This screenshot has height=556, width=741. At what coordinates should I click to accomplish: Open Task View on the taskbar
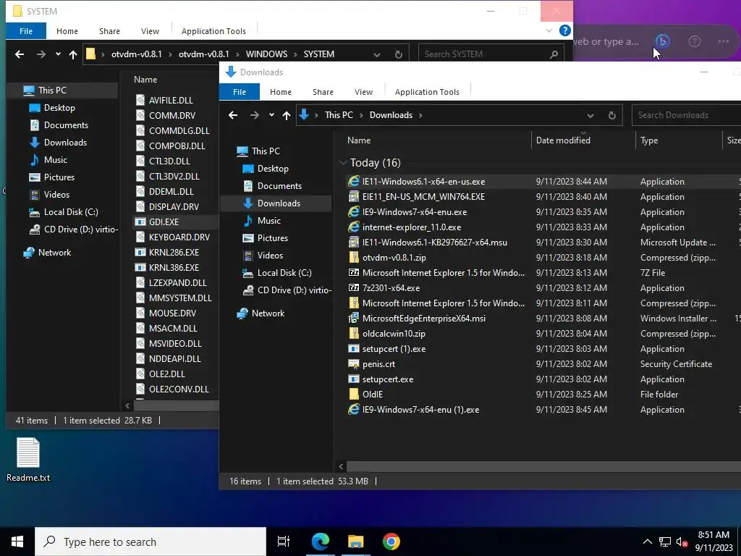click(284, 542)
